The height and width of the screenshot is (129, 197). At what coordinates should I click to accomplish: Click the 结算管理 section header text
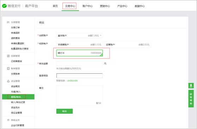click(15, 56)
